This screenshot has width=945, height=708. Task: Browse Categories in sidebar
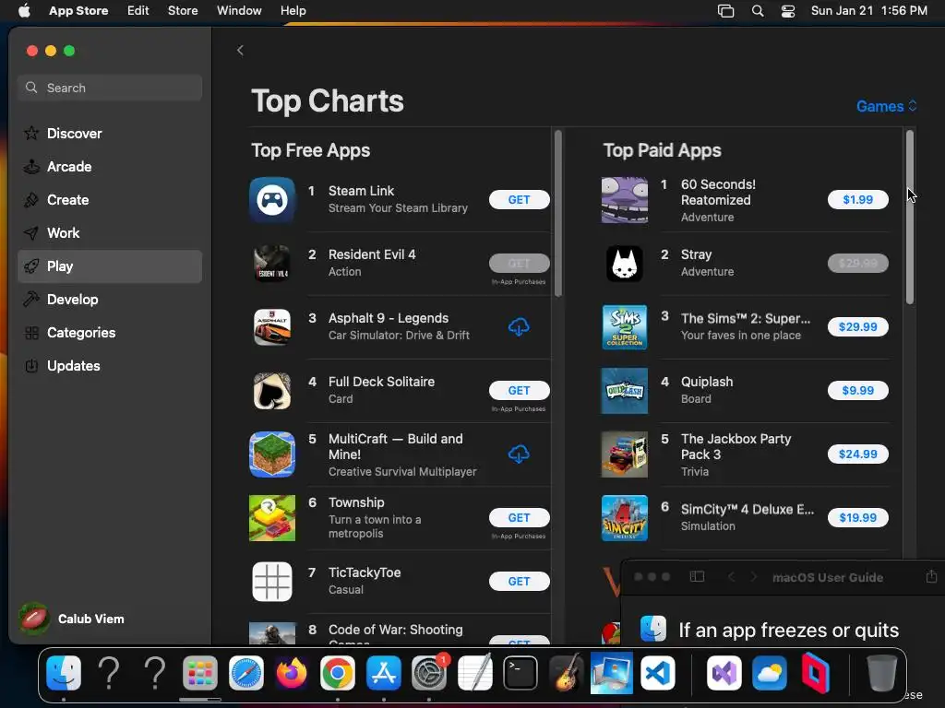tap(110, 332)
